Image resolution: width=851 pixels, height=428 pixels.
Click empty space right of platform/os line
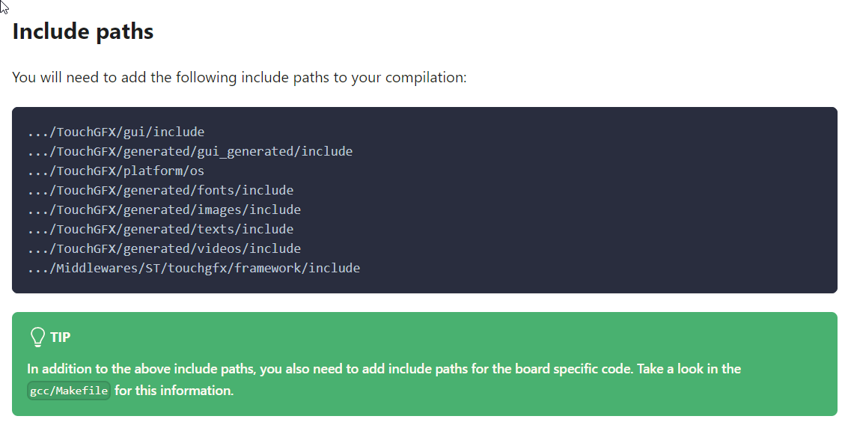point(524,171)
